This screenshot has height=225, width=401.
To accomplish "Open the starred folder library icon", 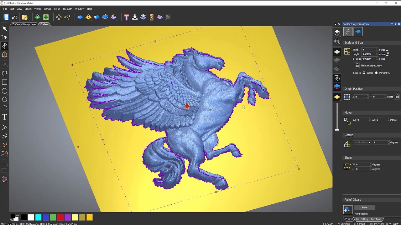I will click(25, 17).
